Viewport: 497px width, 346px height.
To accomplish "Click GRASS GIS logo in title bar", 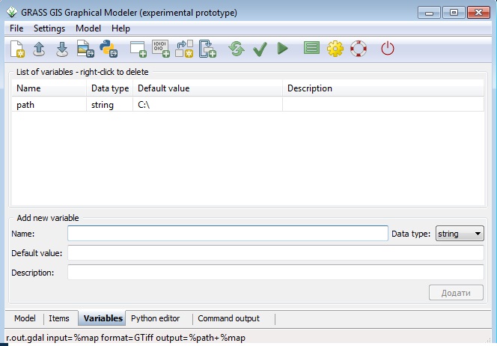I will 12,13.
